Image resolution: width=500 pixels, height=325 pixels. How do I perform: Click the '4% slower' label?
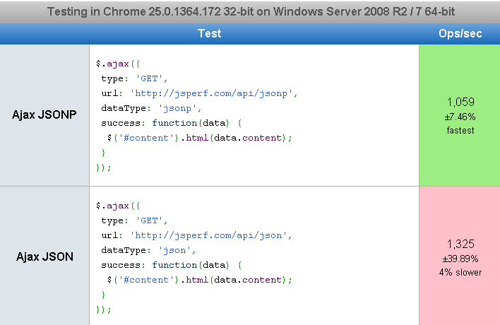[x=460, y=272]
